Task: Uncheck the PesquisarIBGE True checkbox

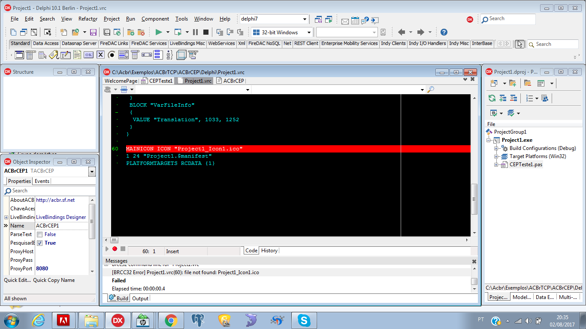Action: [39, 243]
